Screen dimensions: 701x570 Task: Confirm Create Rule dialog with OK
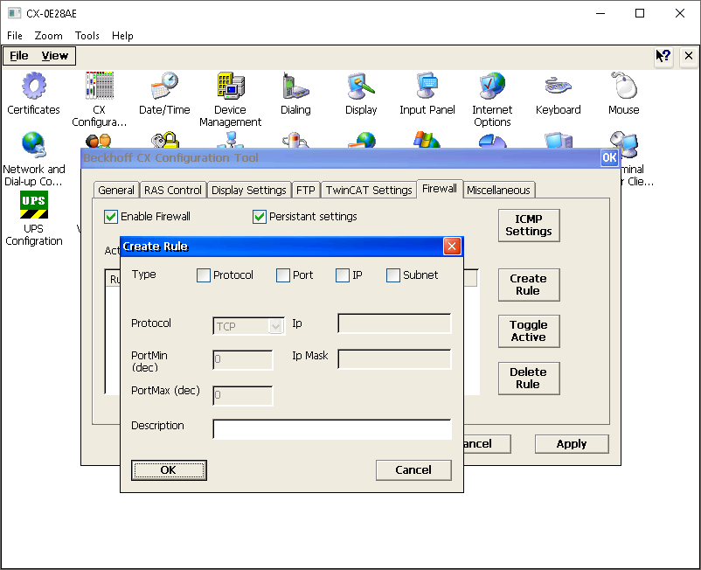pyautogui.click(x=169, y=470)
